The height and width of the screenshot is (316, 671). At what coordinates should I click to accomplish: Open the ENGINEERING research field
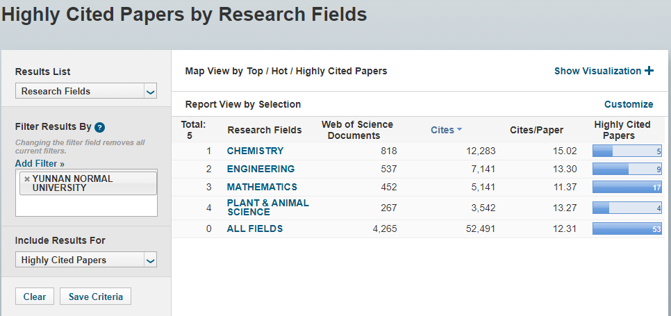point(260,169)
